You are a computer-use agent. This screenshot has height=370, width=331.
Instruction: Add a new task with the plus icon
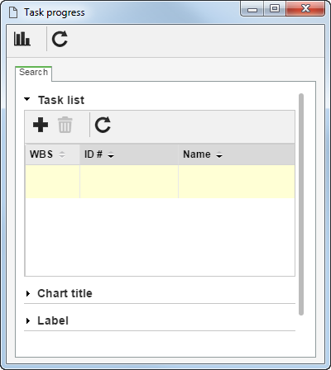(41, 125)
